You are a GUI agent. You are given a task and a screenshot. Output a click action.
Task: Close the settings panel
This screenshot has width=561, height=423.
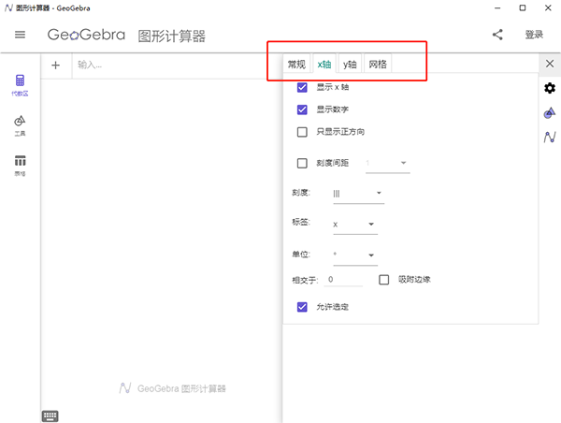[x=550, y=64]
